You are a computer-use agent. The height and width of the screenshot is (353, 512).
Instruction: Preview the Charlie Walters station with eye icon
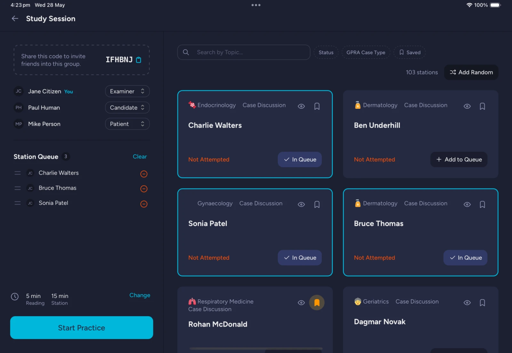[x=301, y=106]
